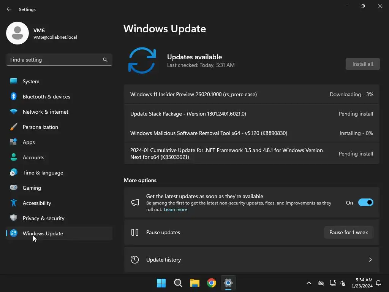Image resolution: width=389 pixels, height=292 pixels.
Task: Expand Update history chevron arrow
Action: point(370,260)
